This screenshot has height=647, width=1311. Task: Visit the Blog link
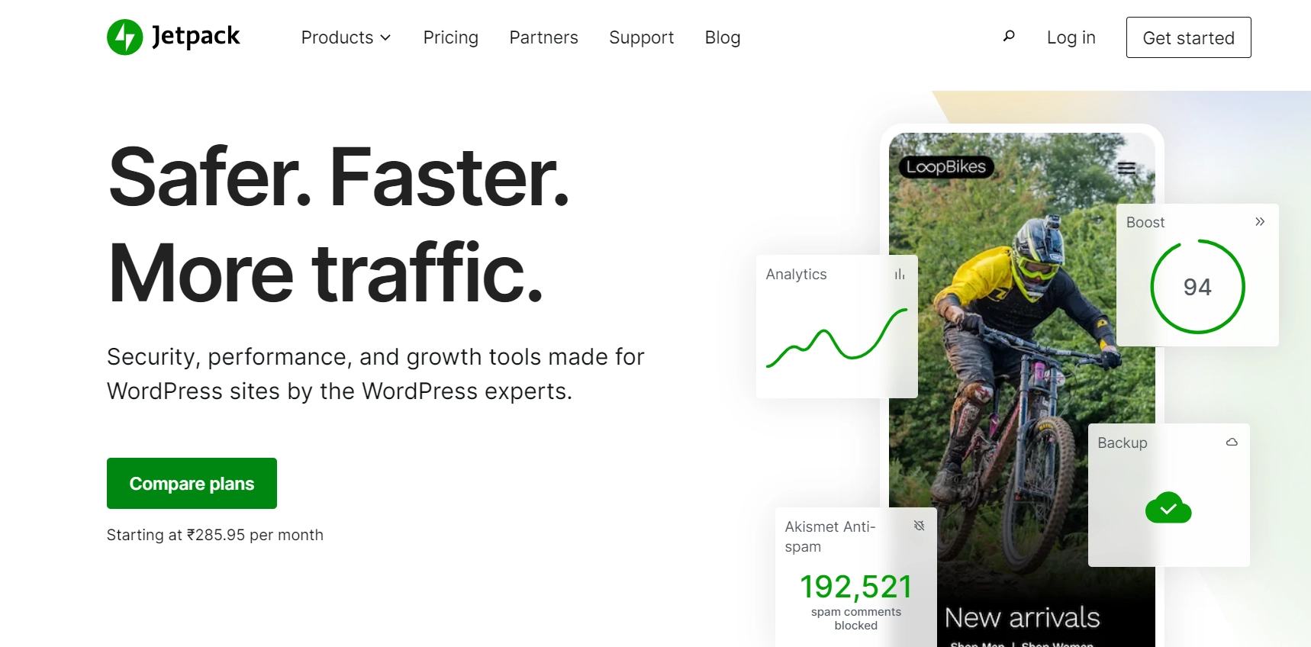pyautogui.click(x=722, y=37)
